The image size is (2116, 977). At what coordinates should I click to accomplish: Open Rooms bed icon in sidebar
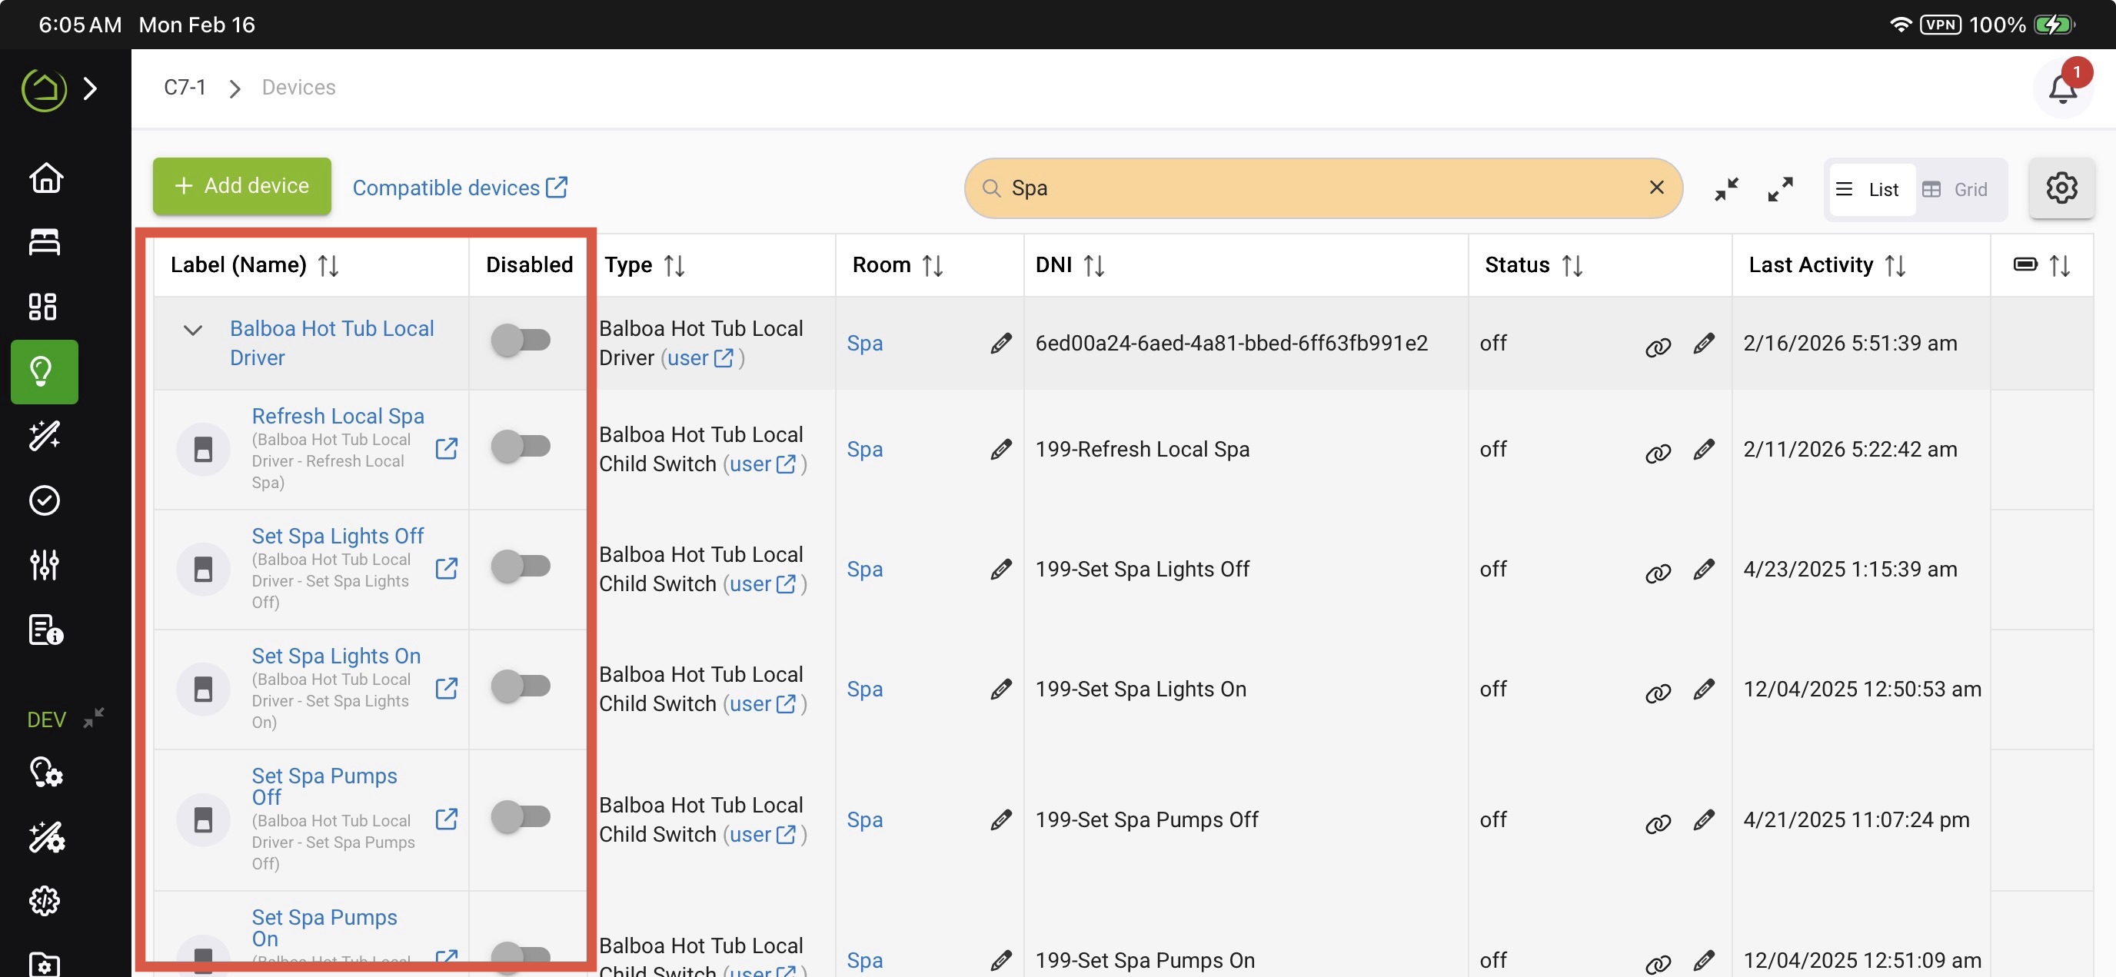coord(45,242)
